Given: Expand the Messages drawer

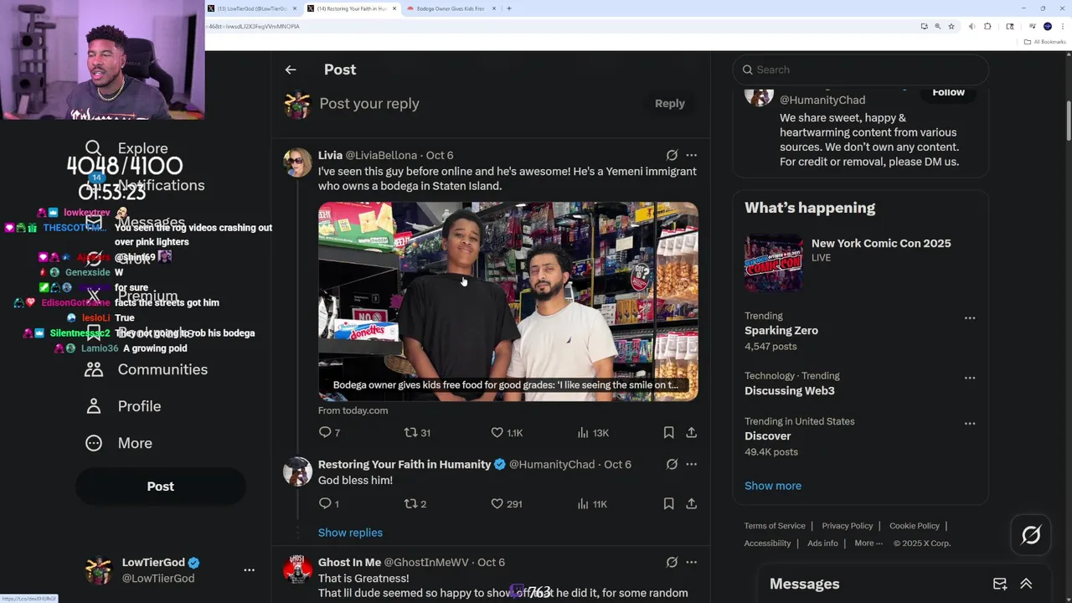Looking at the screenshot, I should pos(1026,584).
